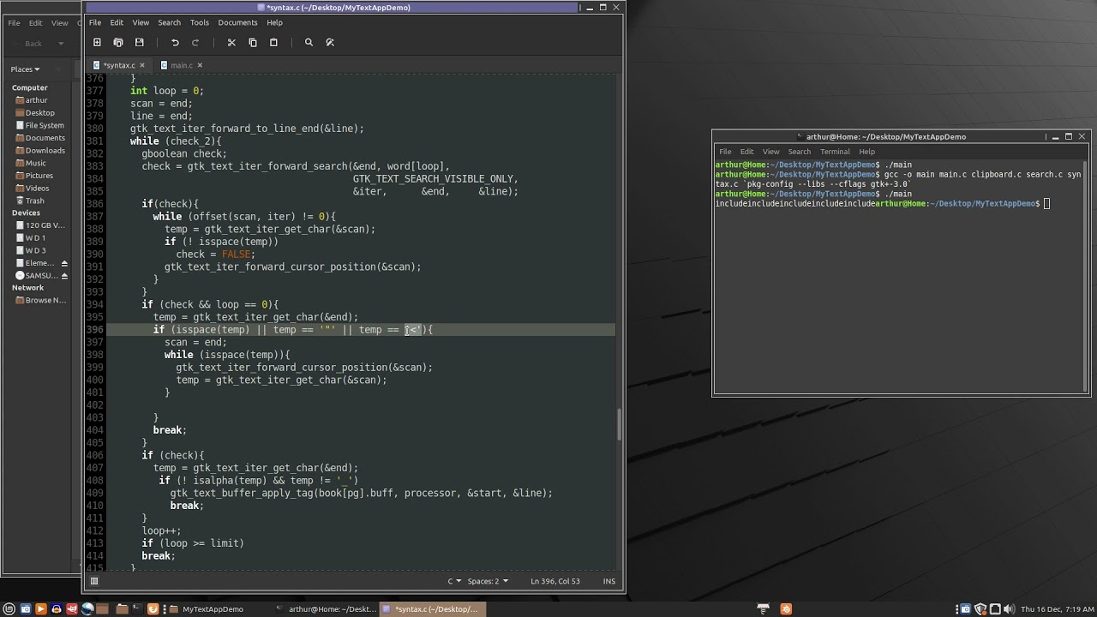Open the file manager's File menu
Viewport: 1097px width, 617px height.
click(x=14, y=23)
